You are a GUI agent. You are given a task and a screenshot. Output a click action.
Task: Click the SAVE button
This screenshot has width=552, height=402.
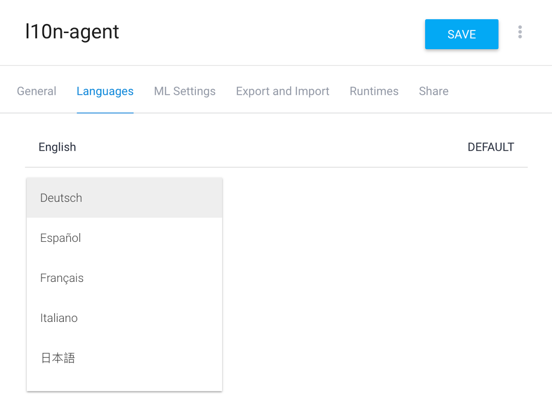[x=461, y=34]
